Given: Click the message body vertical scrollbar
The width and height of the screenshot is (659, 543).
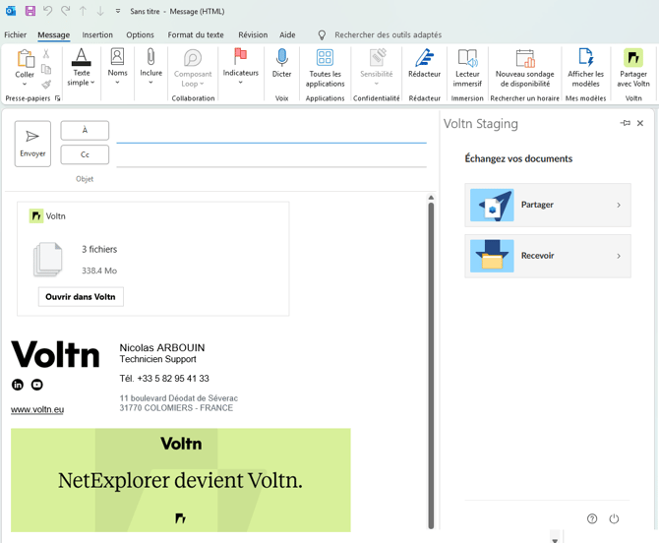Looking at the screenshot, I should (x=431, y=366).
